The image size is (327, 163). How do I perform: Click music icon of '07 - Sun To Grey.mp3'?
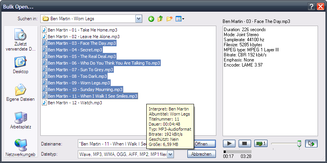(x=44, y=70)
